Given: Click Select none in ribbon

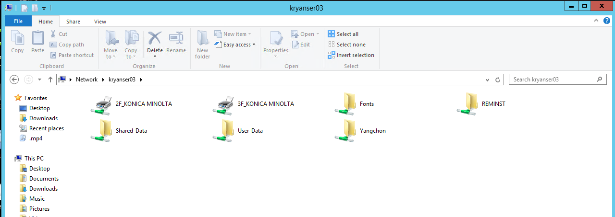Looking at the screenshot, I should (346, 45).
